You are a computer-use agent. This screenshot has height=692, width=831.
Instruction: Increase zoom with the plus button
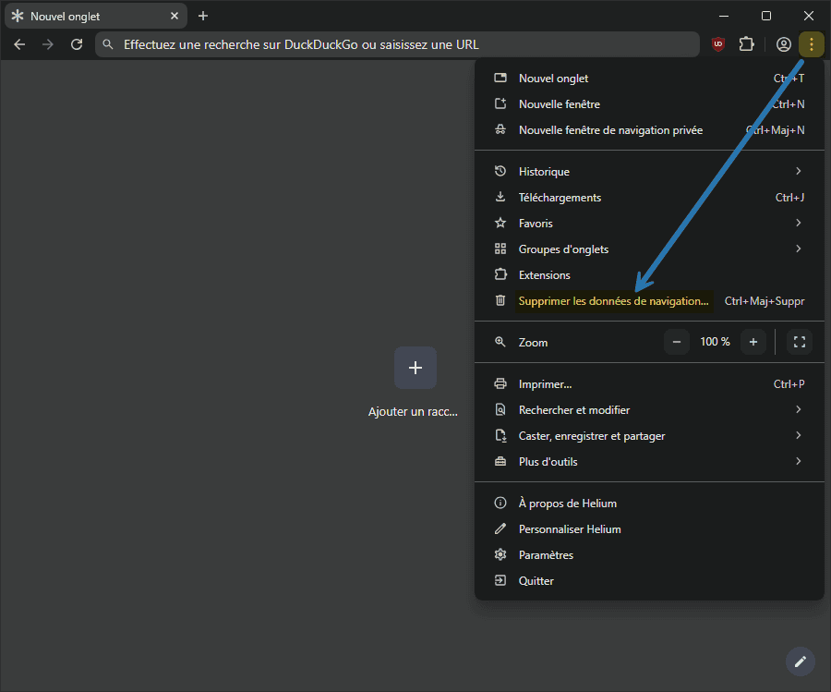point(753,342)
